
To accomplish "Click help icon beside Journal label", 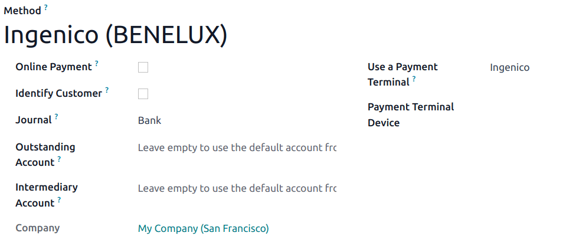I will pos(57,117).
